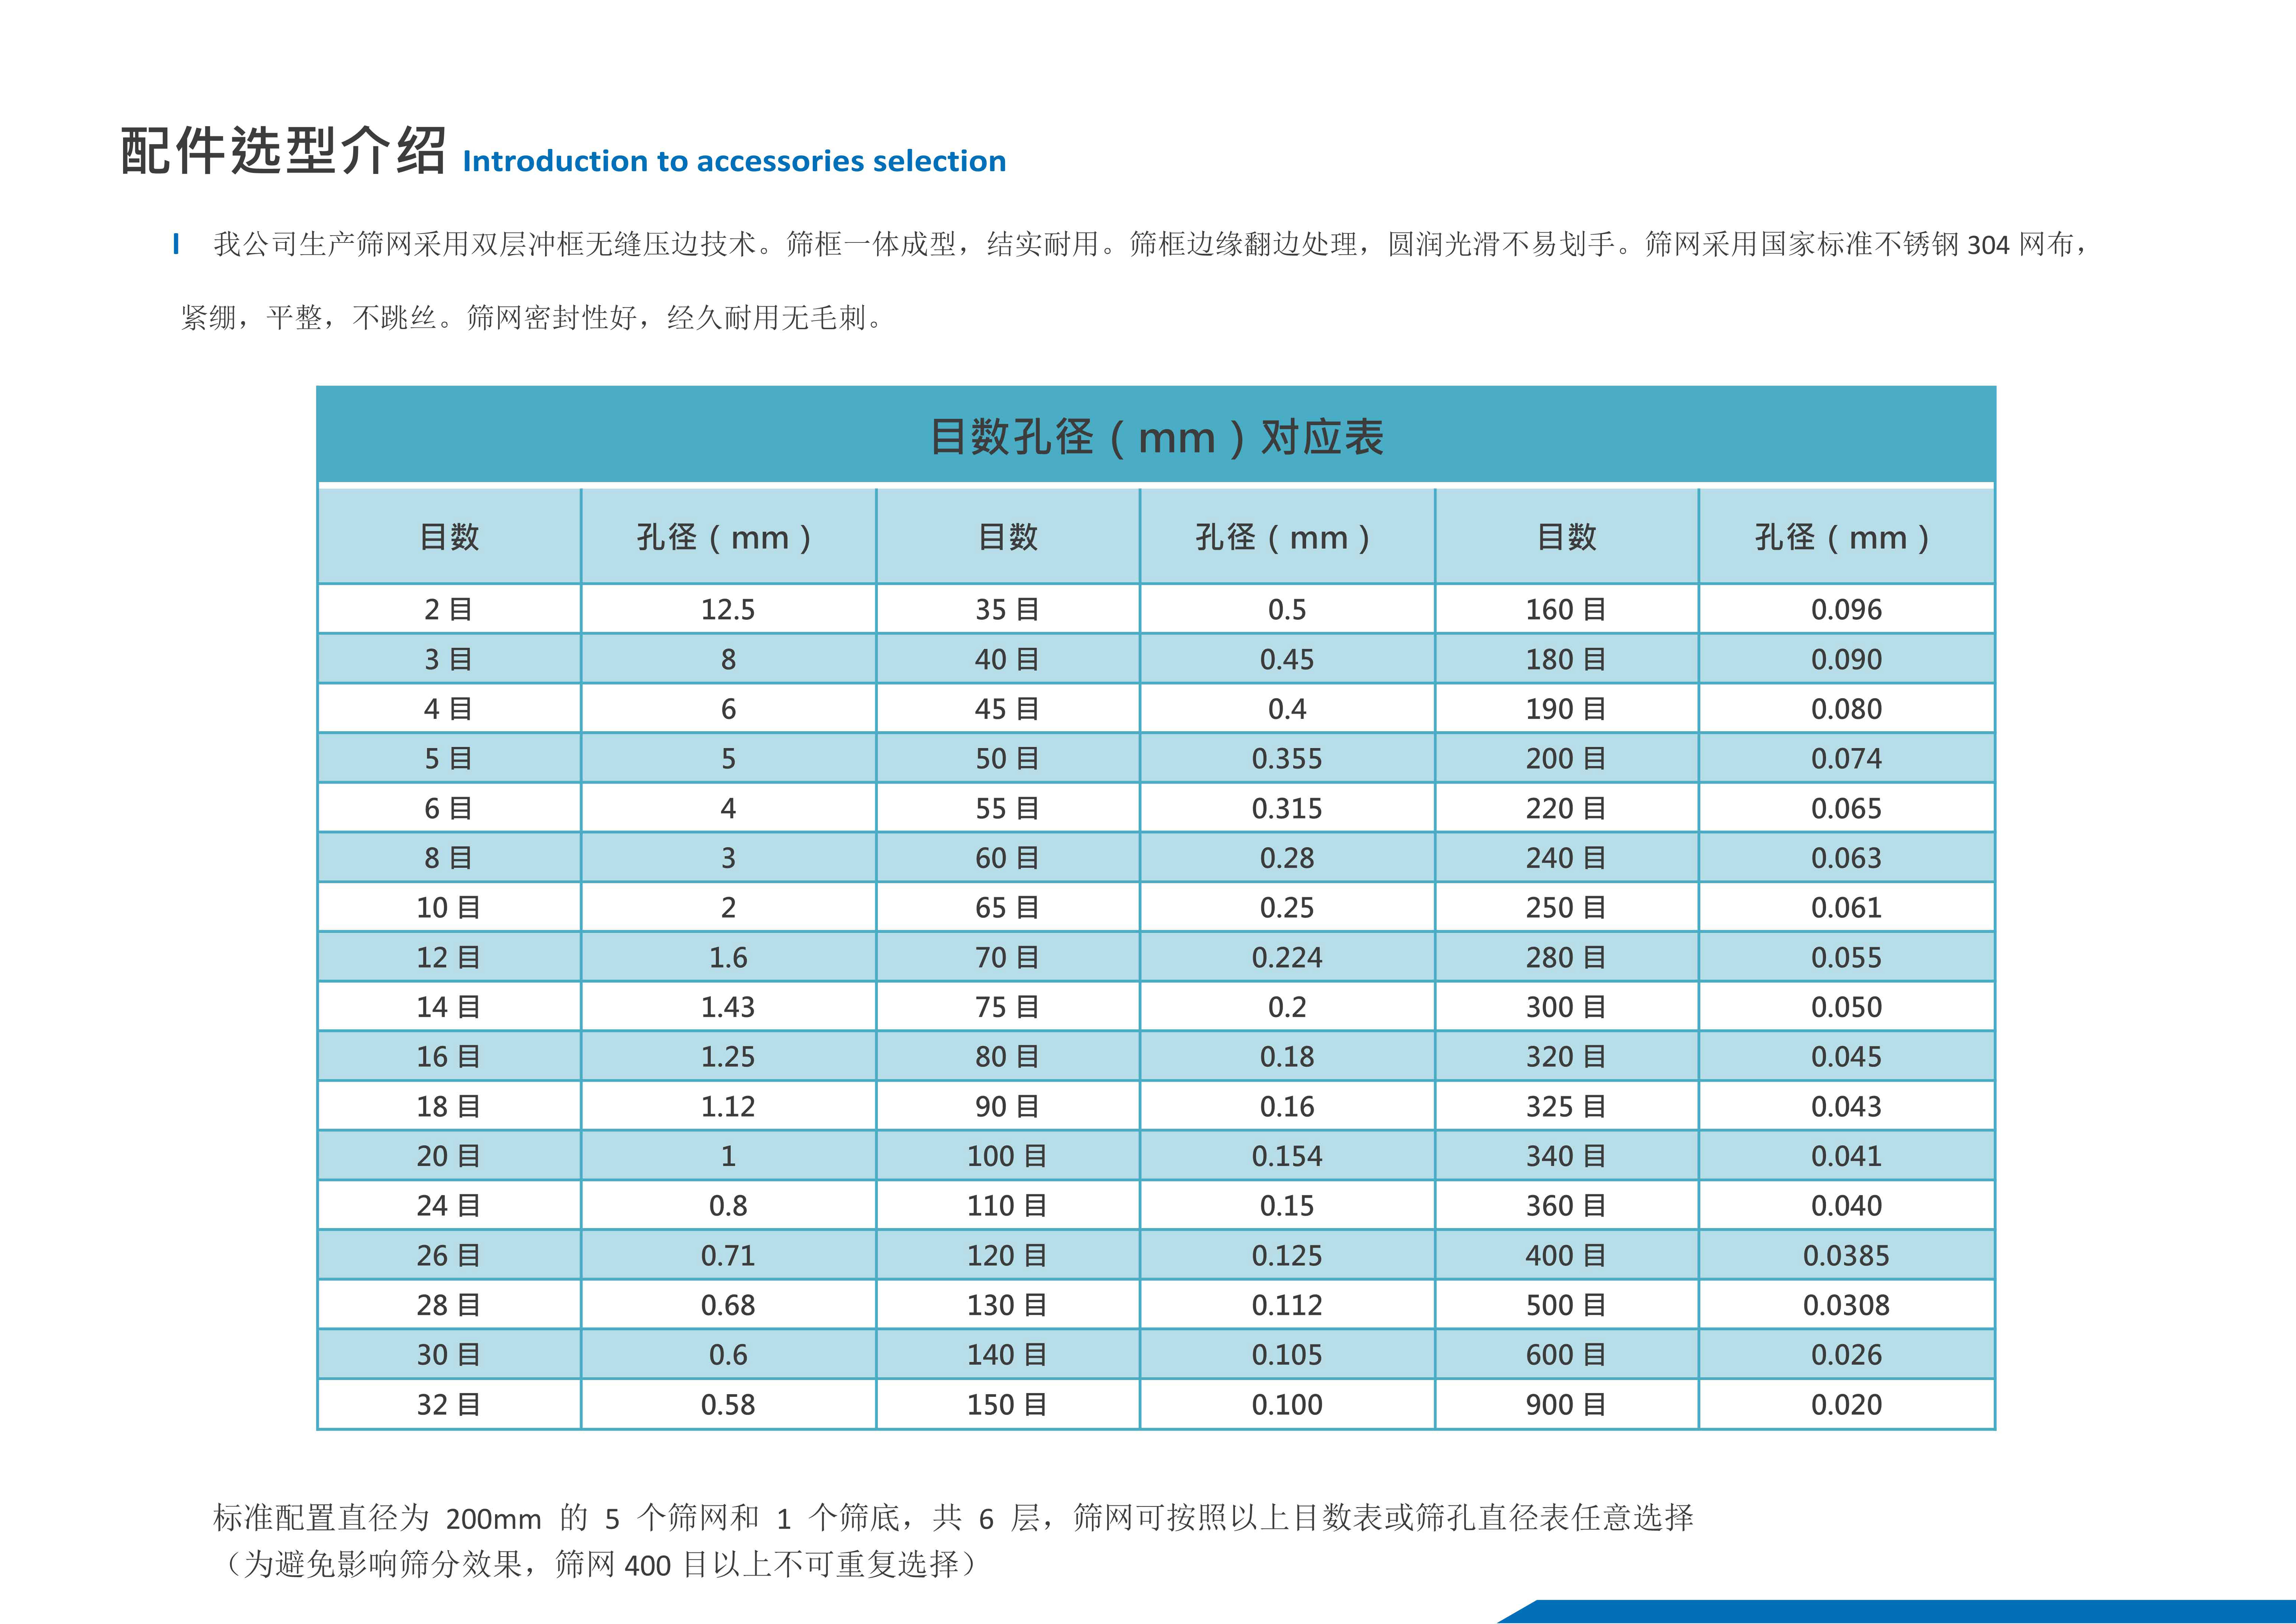Select the value 0.020 in last row
Screen dimensions: 2296x1624
[x=1846, y=1405]
